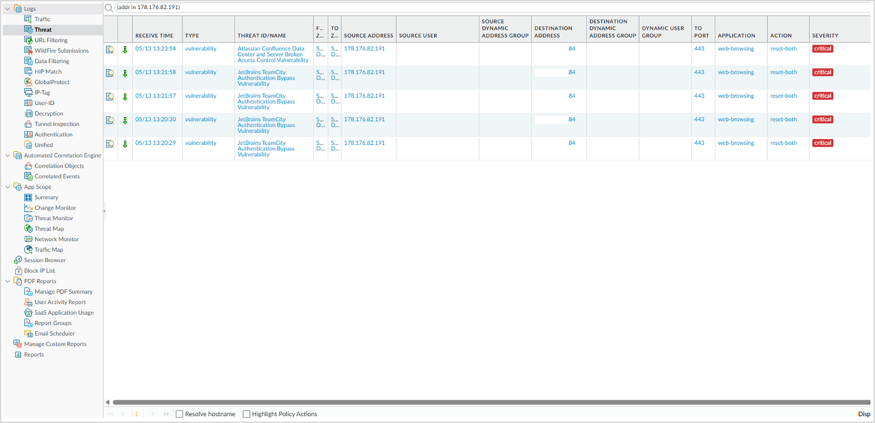Collapse the Logs tree section

pos(8,8)
